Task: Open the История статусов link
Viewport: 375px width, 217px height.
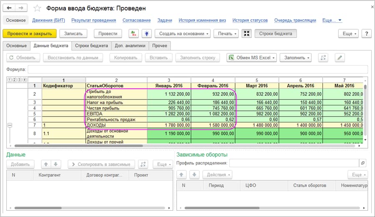Action: point(250,20)
